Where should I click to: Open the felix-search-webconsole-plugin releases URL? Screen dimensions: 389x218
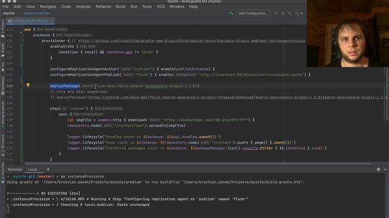point(237,97)
